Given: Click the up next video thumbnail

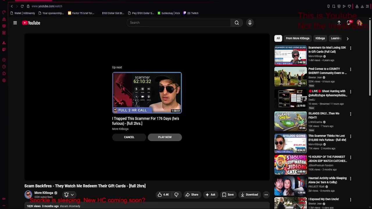Looking at the screenshot, I should (x=147, y=93).
